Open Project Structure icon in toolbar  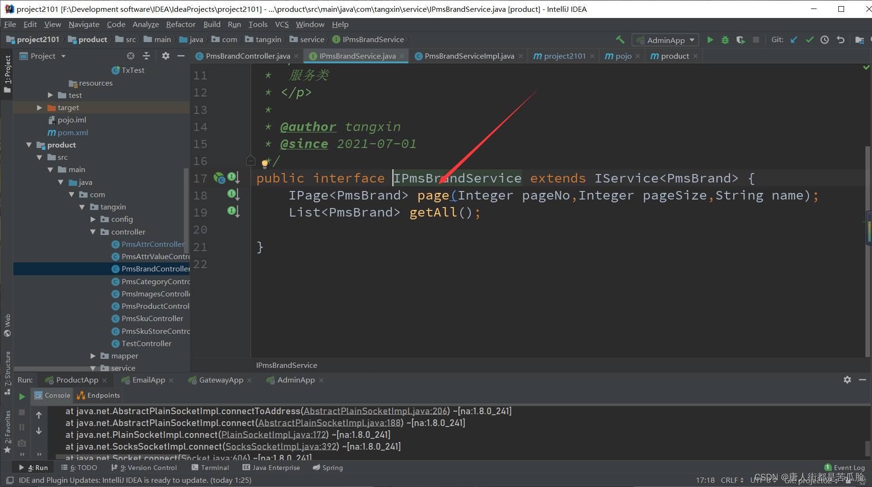tap(860, 40)
